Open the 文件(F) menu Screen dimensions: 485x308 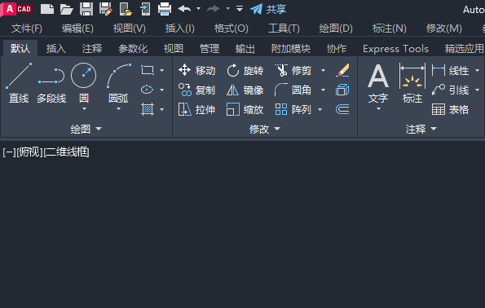click(x=27, y=29)
